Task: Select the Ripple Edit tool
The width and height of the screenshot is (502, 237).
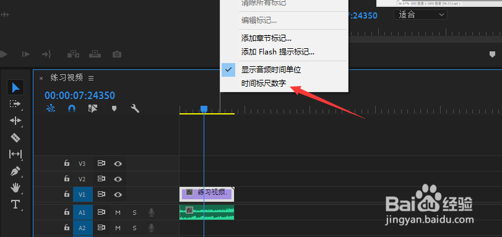Action: [15, 121]
